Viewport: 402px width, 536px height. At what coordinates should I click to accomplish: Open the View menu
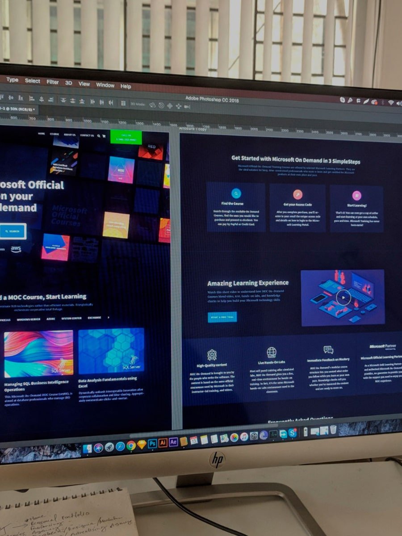pyautogui.click(x=84, y=84)
